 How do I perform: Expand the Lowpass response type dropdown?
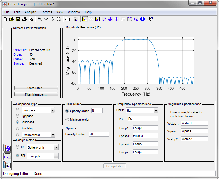(x=53, y=110)
